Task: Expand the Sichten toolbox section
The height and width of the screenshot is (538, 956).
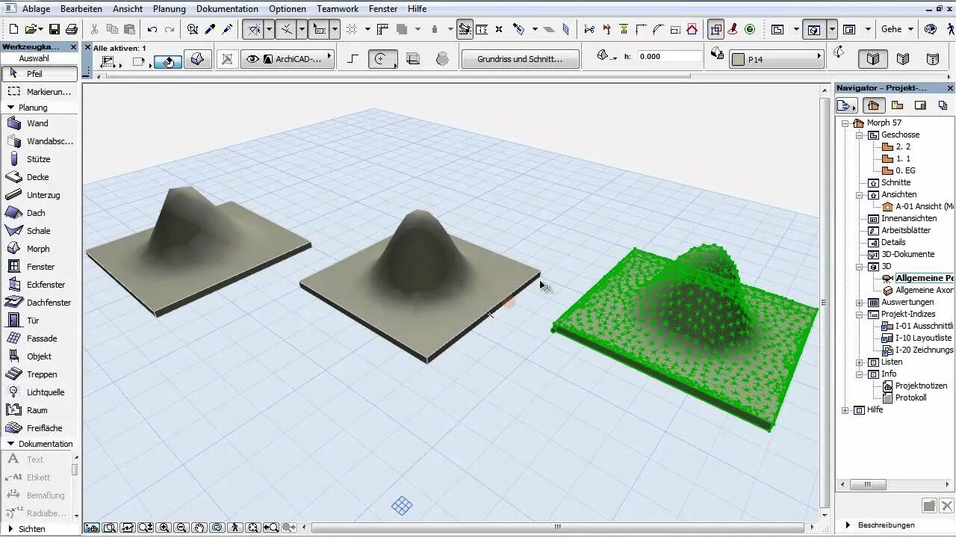Action: coord(10,529)
